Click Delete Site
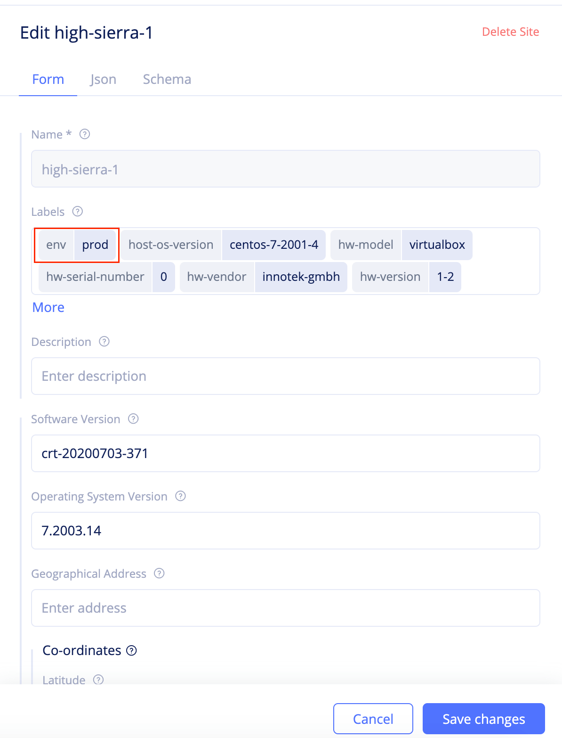562x738 pixels. coord(510,32)
